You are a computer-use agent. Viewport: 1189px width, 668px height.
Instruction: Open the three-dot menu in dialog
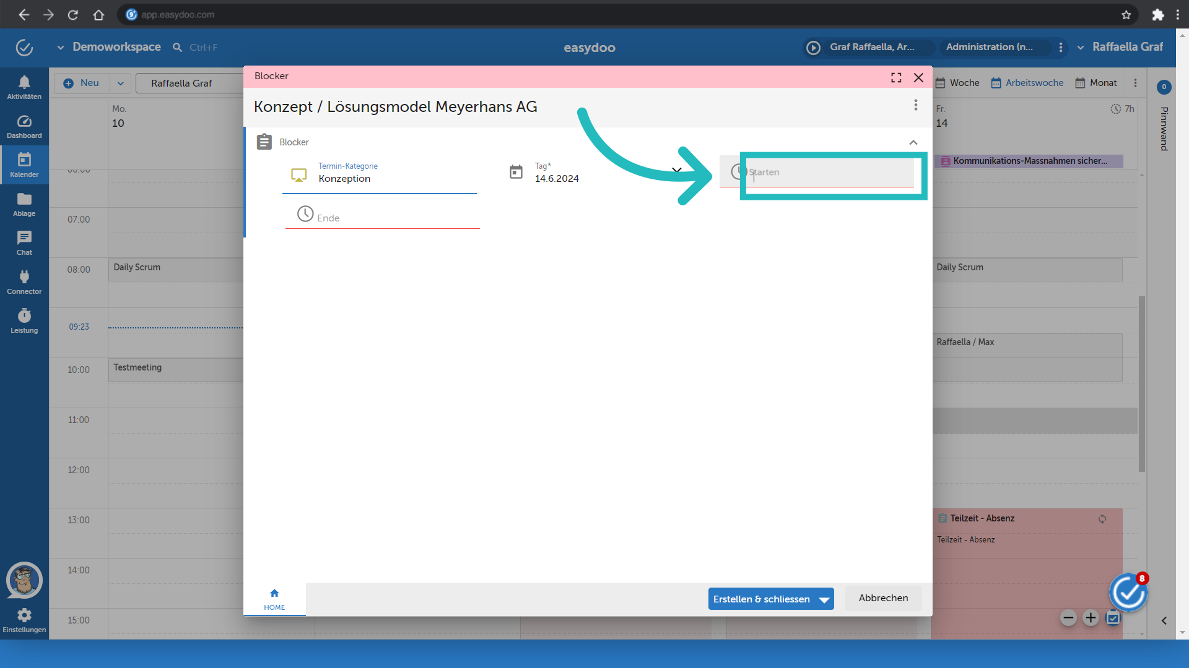click(x=915, y=105)
